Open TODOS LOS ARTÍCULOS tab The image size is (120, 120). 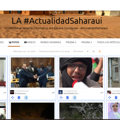(108, 42)
